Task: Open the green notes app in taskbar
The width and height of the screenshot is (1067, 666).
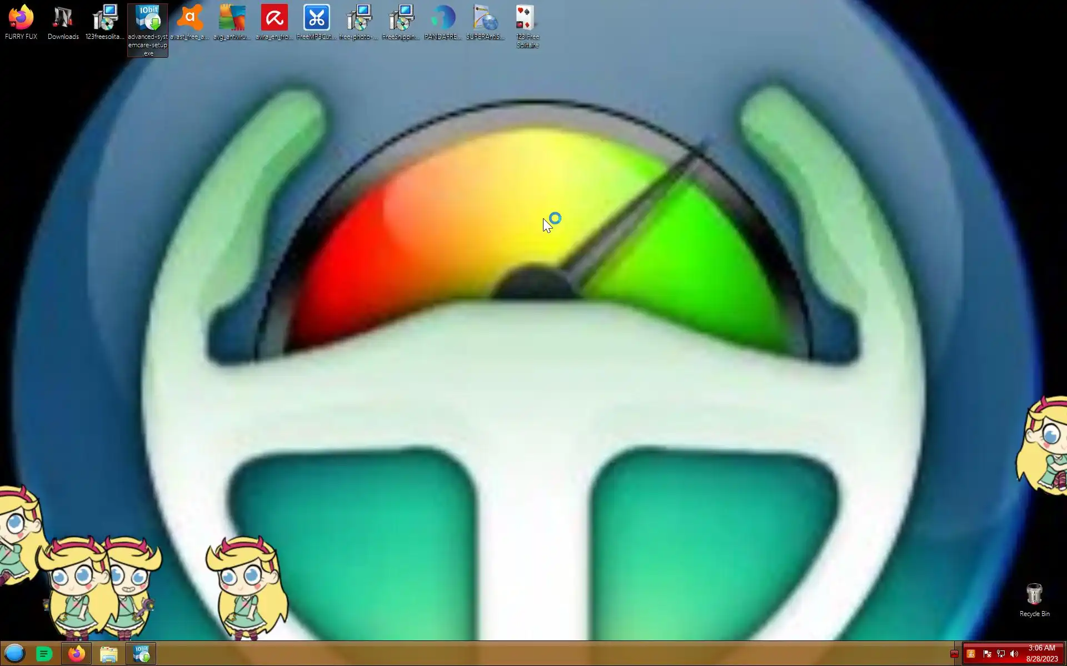Action: 44,654
